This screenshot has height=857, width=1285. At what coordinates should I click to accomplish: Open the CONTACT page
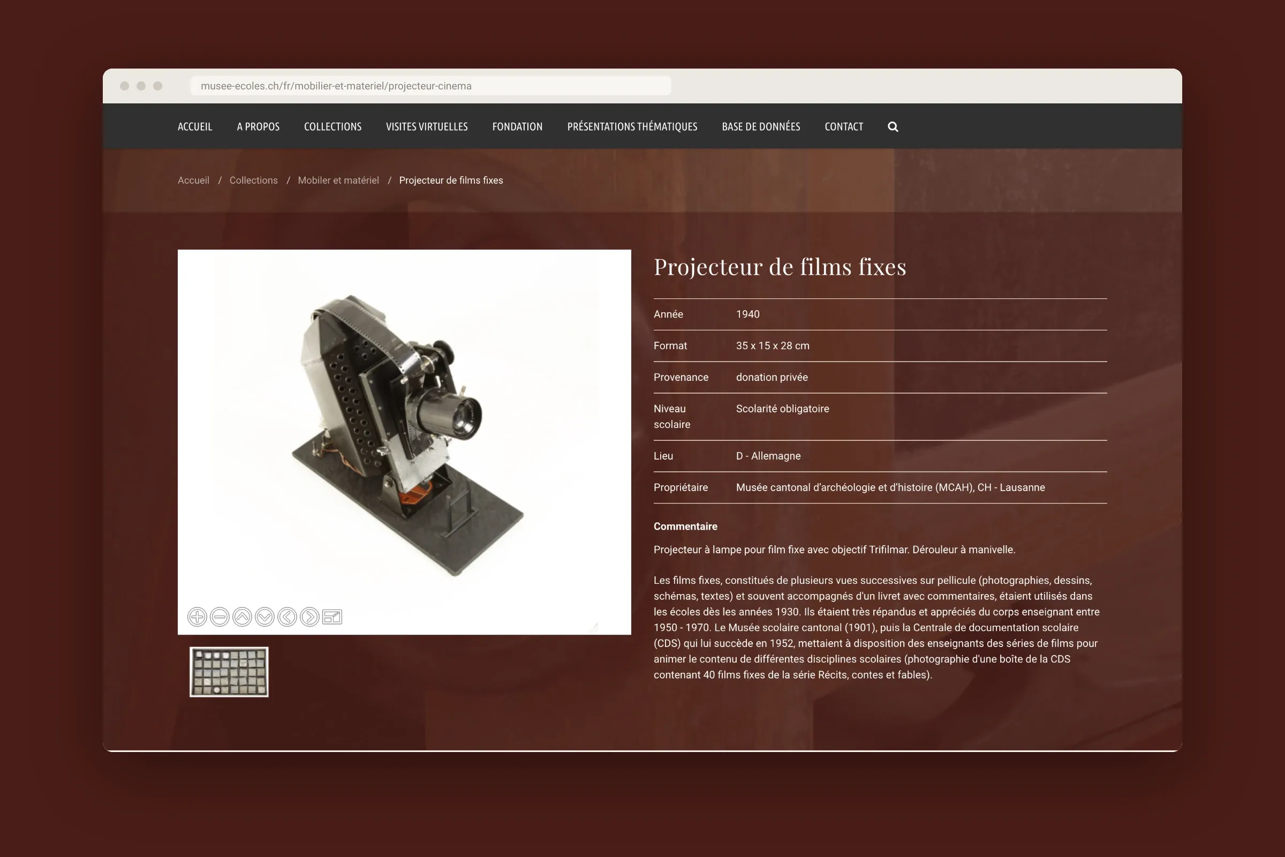click(x=844, y=127)
